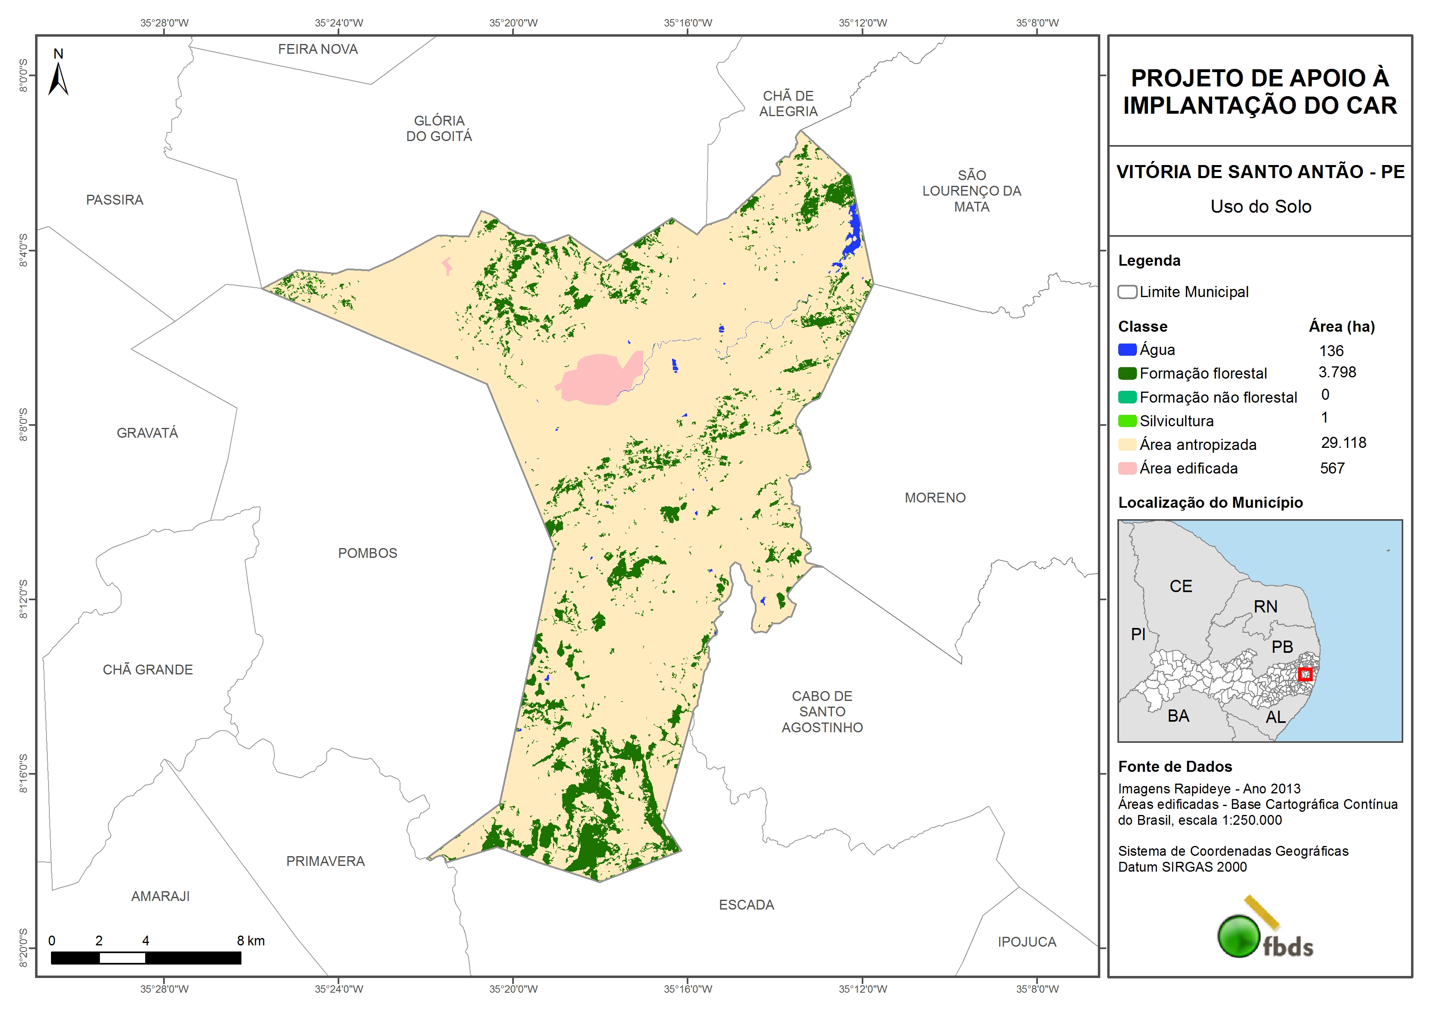This screenshot has width=1431, height=1011.
Task: Click the CABO DE SANTO AGOSTINHO label
Action: [x=822, y=711]
